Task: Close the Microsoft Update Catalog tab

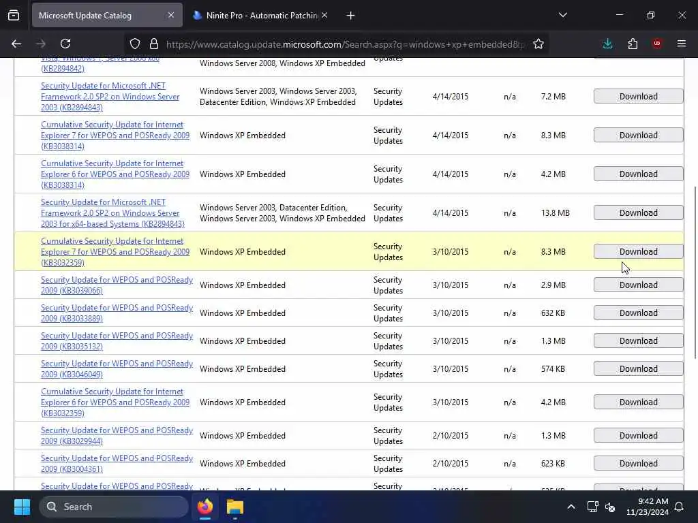Action: coord(171,15)
